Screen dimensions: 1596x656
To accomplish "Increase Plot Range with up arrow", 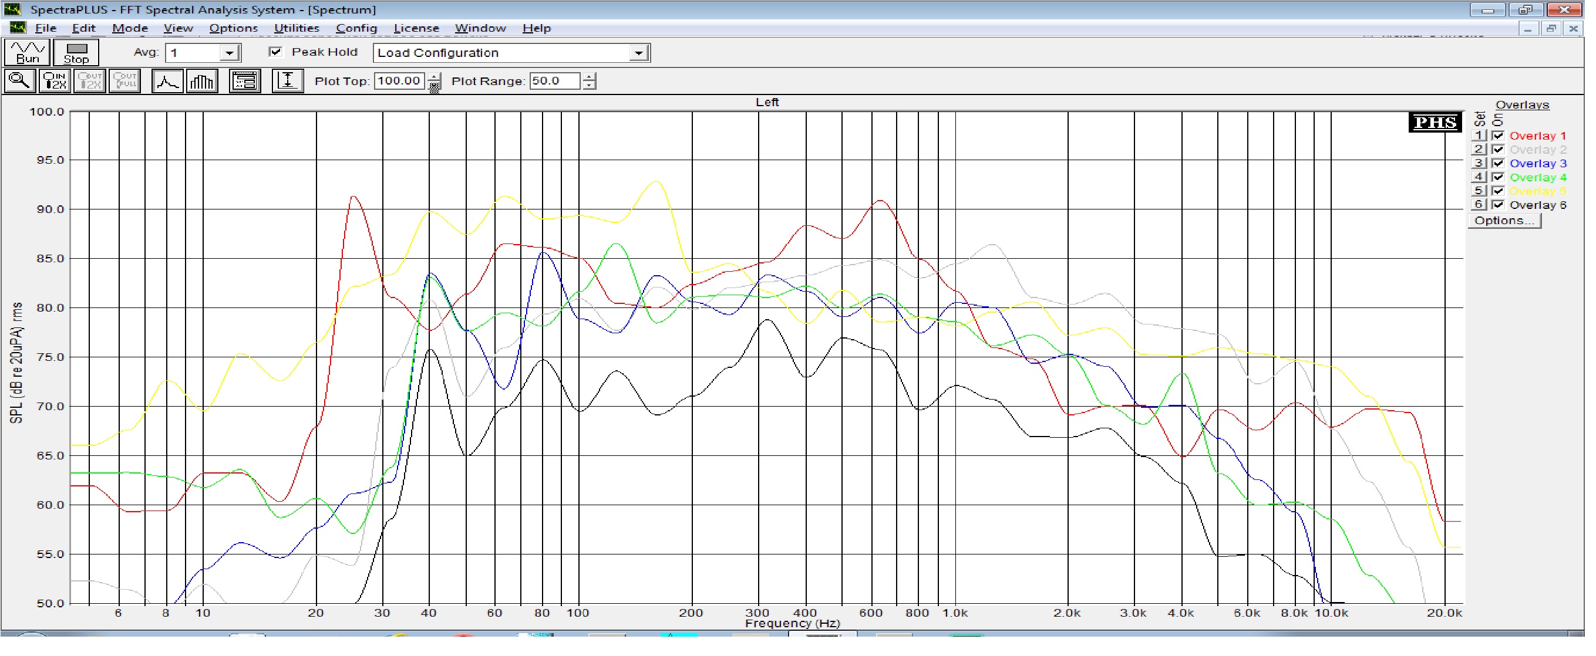I will pos(589,77).
